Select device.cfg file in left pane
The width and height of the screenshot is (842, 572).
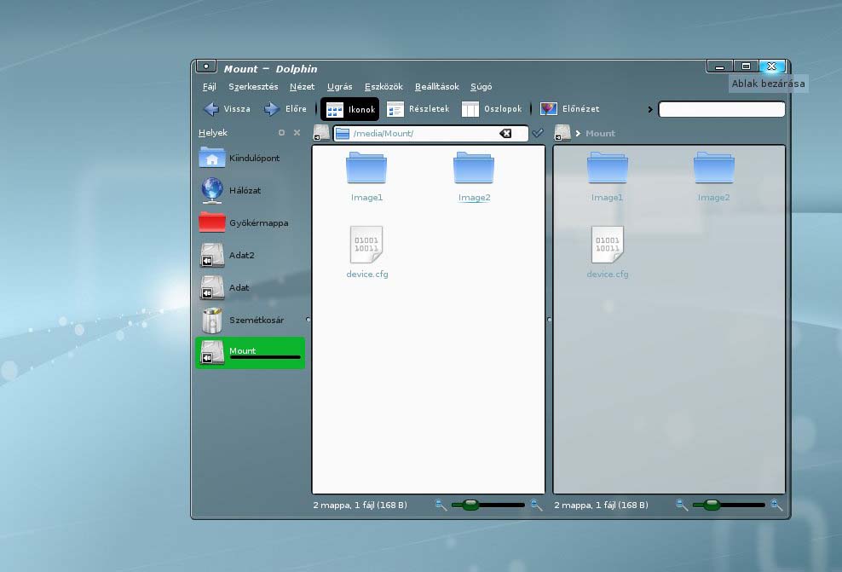tap(366, 251)
